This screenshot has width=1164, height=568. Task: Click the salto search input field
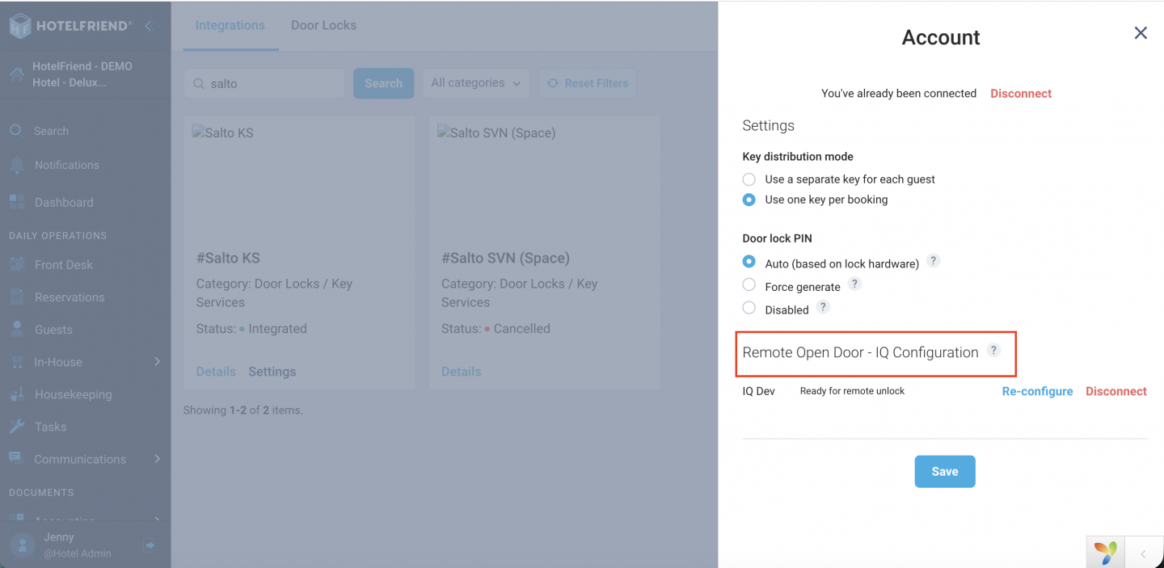point(264,83)
